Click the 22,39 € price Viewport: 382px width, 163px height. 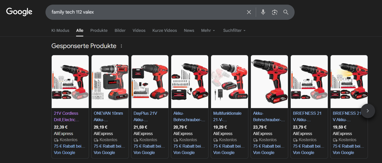coord(61,127)
